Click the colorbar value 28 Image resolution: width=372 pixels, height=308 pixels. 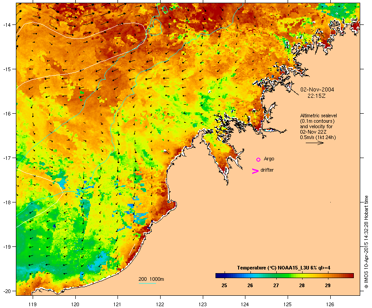(x=302, y=285)
